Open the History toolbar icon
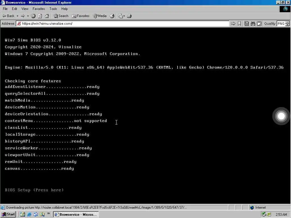Viewport: 291px width, 218px height. coord(112,16)
